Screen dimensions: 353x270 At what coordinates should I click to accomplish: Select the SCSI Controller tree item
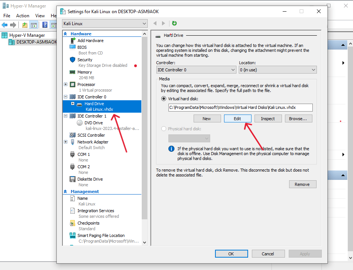(91, 135)
